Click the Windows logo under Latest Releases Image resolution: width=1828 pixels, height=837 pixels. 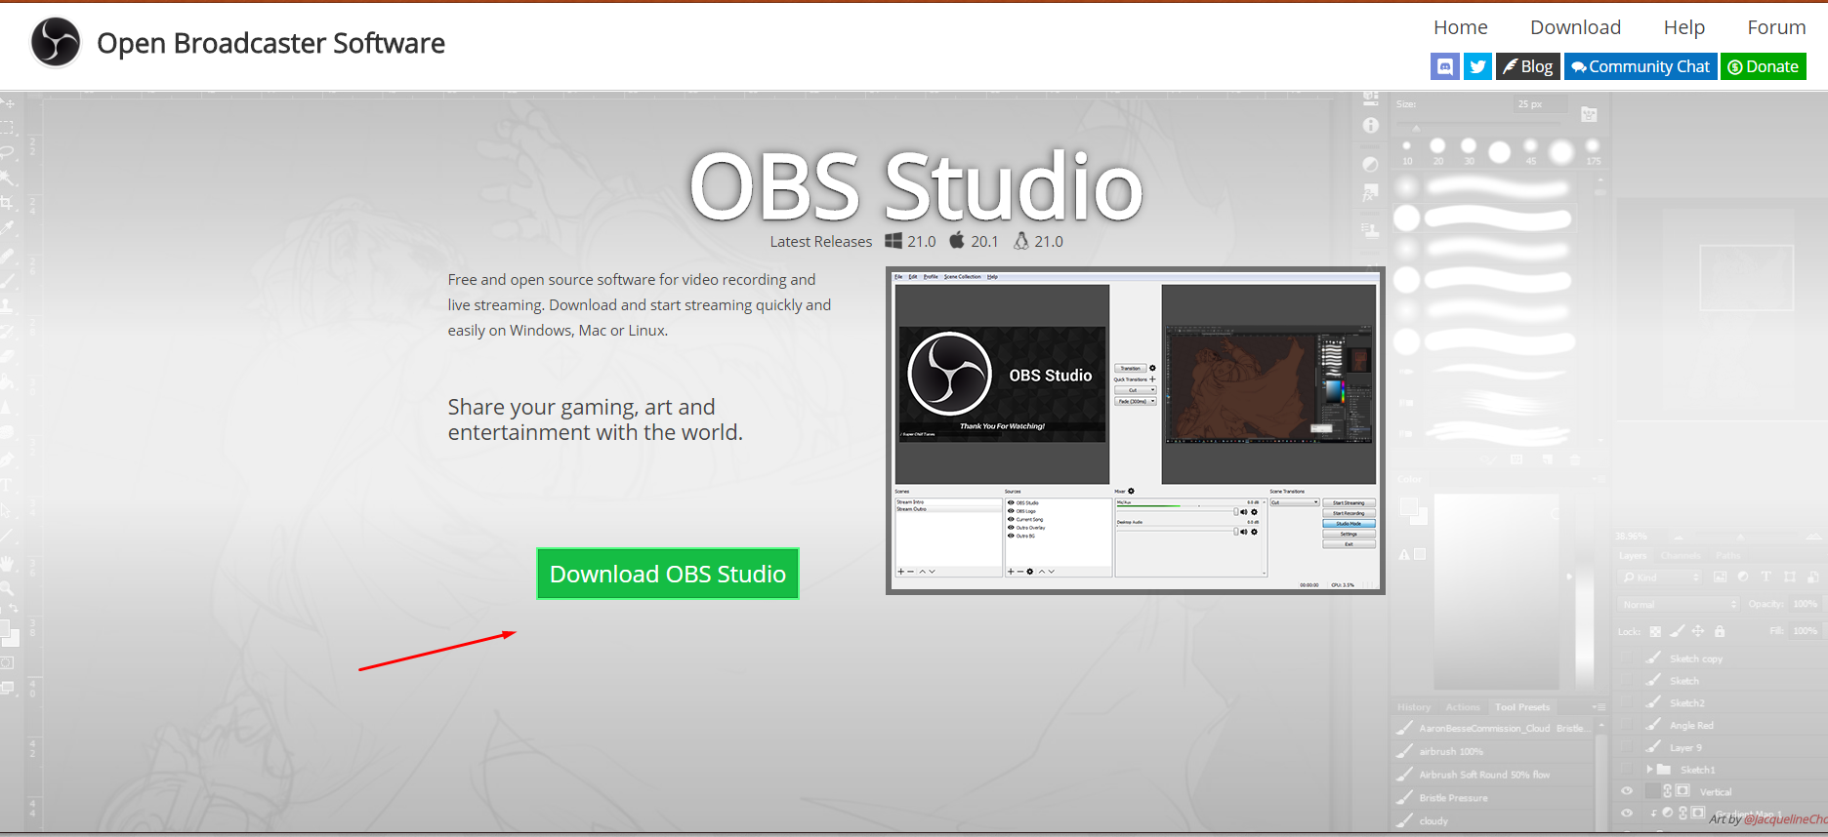tap(893, 241)
